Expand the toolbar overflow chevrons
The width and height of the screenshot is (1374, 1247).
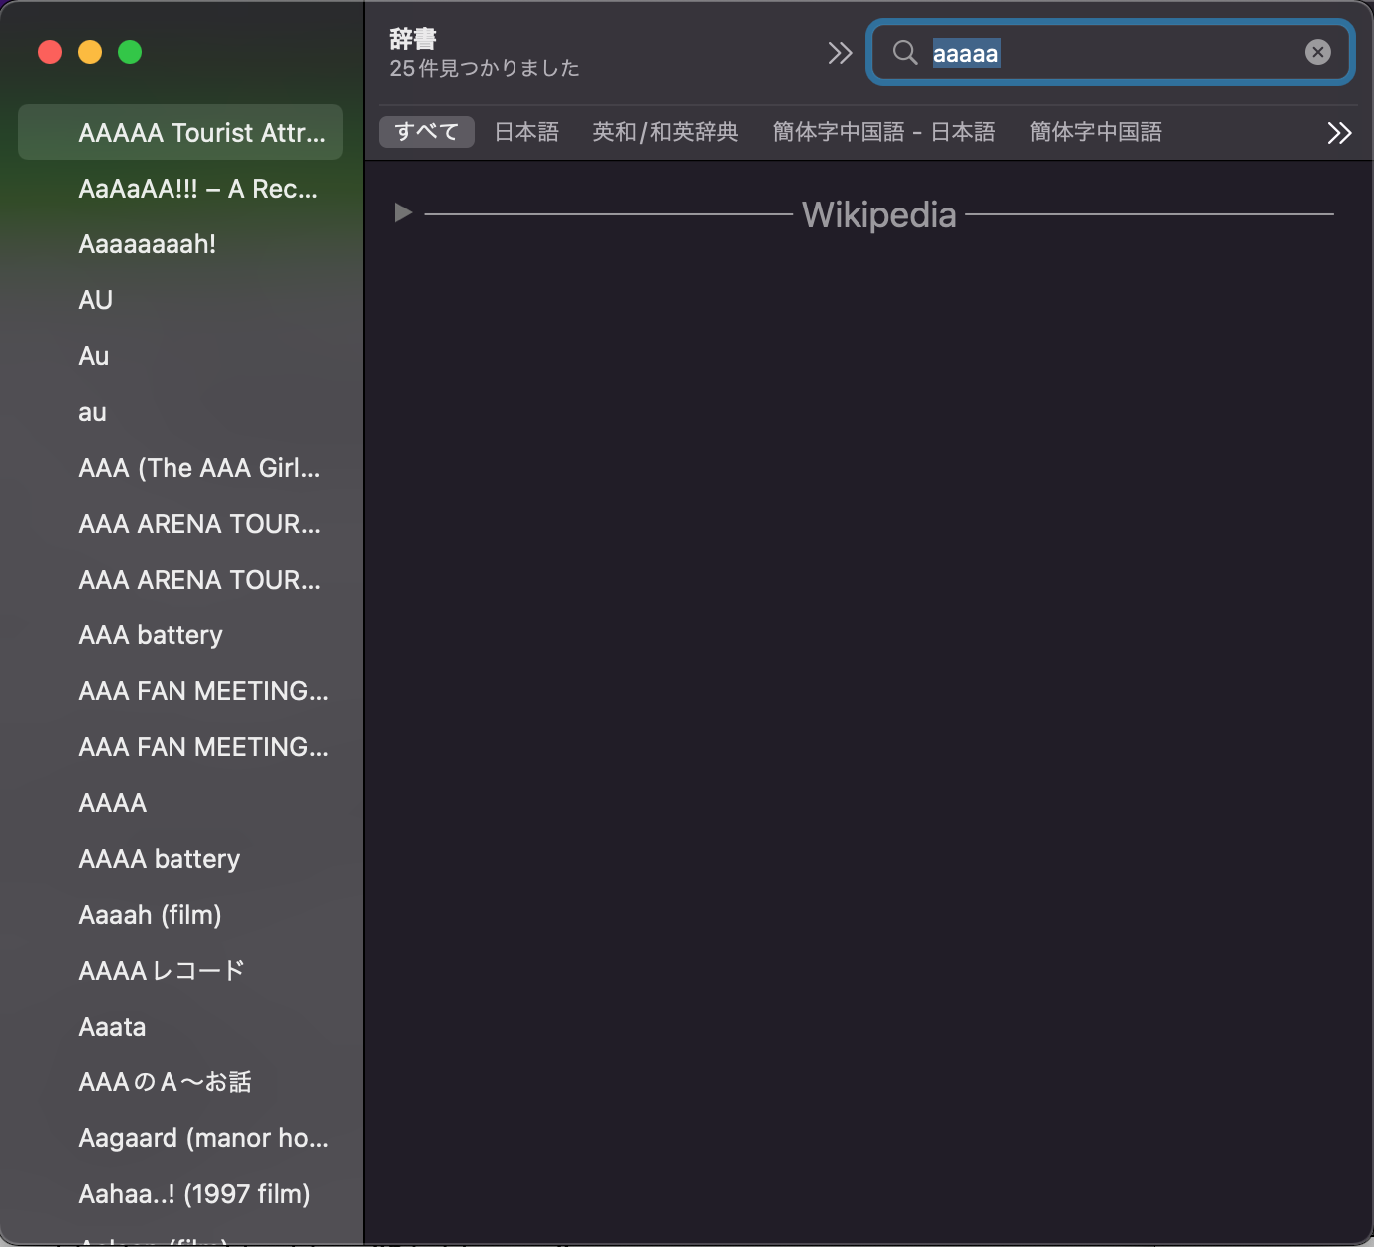(x=840, y=53)
